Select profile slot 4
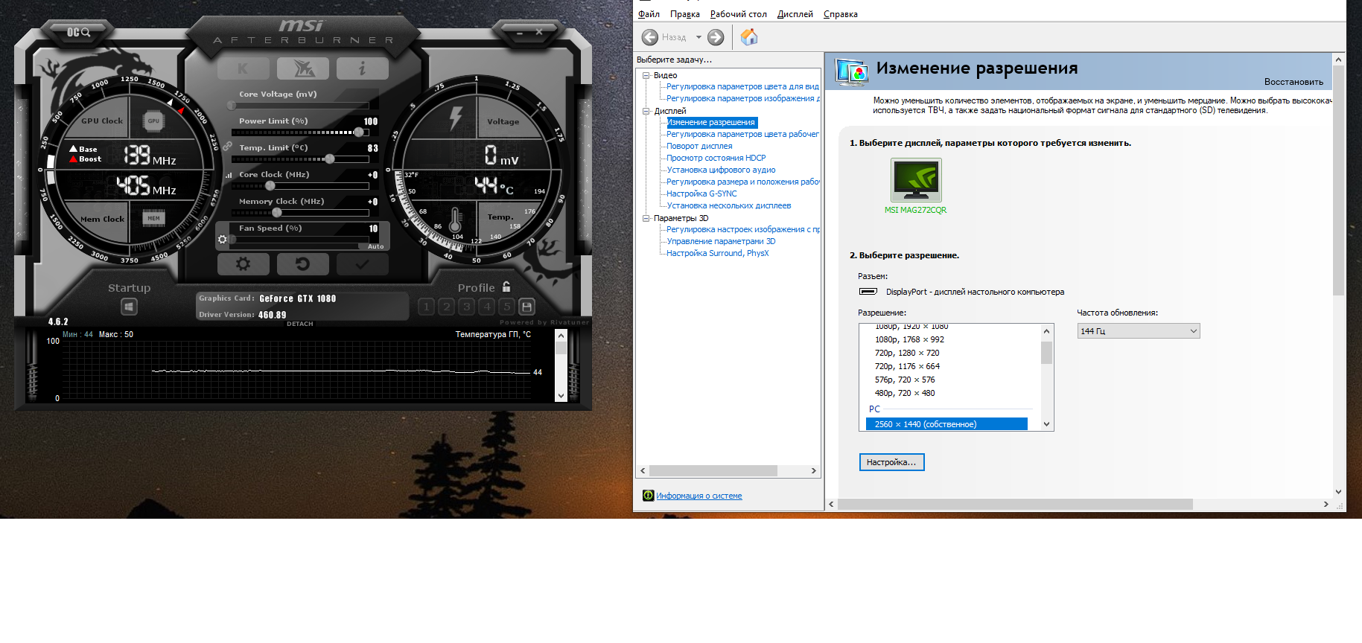This screenshot has height=643, width=1362. 487,307
